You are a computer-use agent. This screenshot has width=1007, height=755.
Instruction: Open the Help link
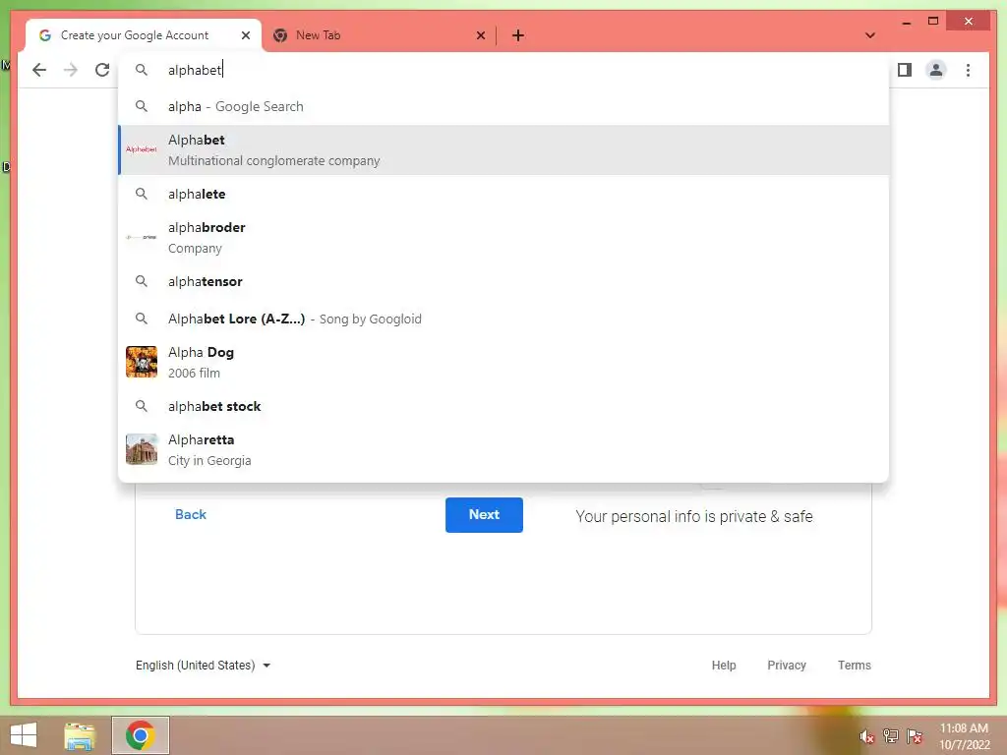pyautogui.click(x=724, y=666)
